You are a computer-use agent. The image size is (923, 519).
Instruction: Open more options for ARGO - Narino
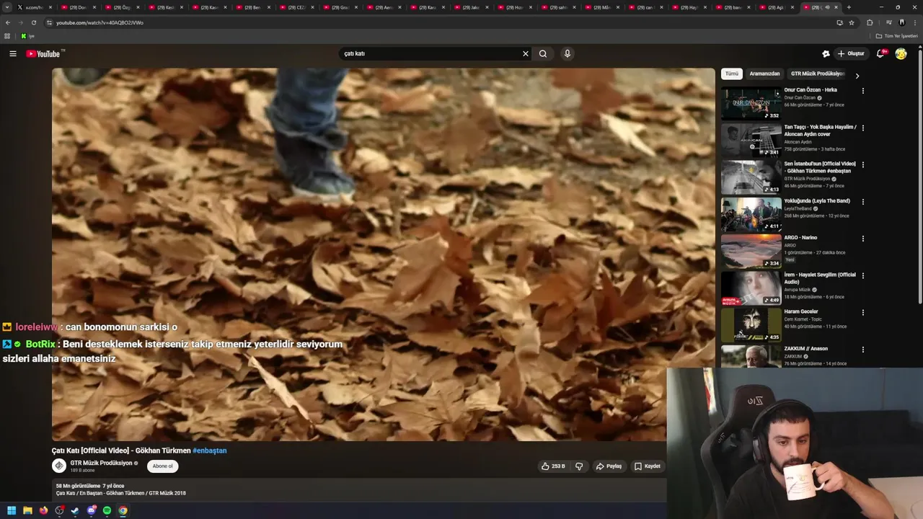click(862, 239)
